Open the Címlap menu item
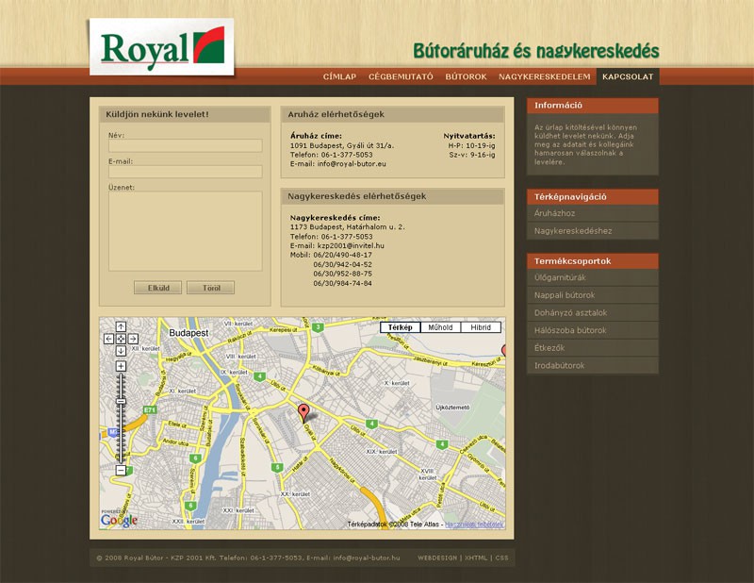Viewport: 754px width, 583px height. pos(339,76)
